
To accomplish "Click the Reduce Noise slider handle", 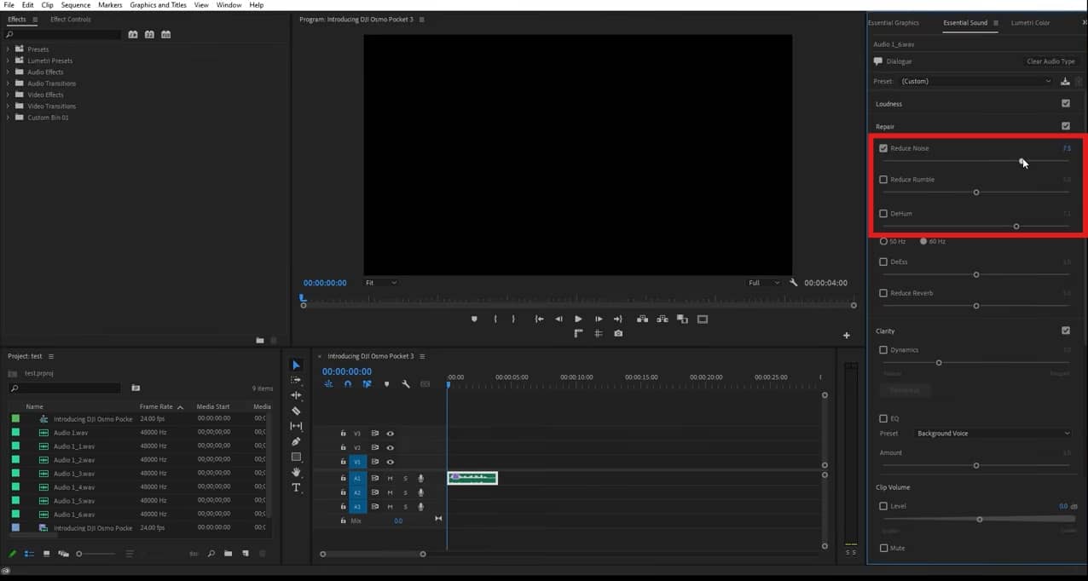I will click(1021, 160).
